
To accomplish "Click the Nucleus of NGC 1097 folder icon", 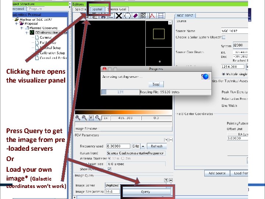I will coord(17,19).
